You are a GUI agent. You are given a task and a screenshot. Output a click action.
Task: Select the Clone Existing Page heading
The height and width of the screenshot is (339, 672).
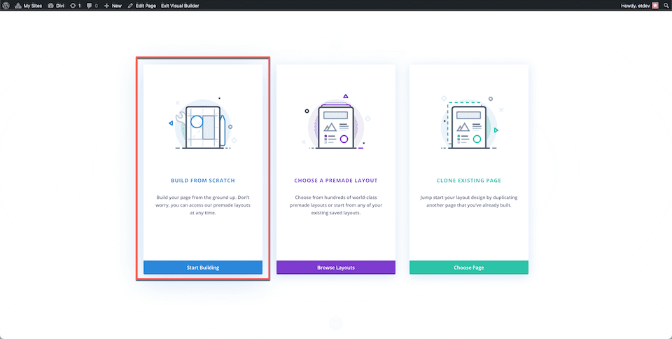[x=469, y=181]
